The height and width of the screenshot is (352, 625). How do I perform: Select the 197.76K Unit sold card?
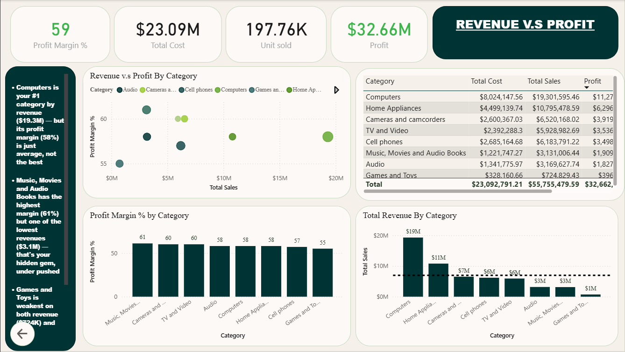pyautogui.click(x=276, y=35)
